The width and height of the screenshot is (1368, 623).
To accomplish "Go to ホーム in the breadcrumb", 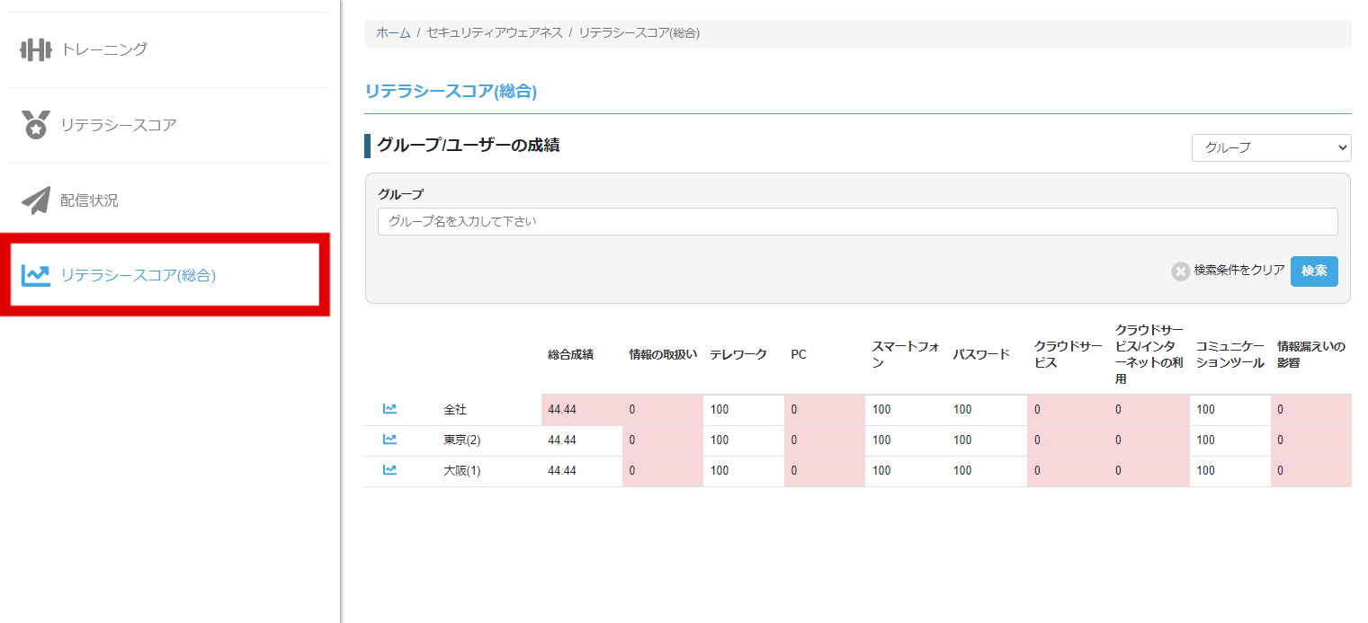I will pos(393,32).
